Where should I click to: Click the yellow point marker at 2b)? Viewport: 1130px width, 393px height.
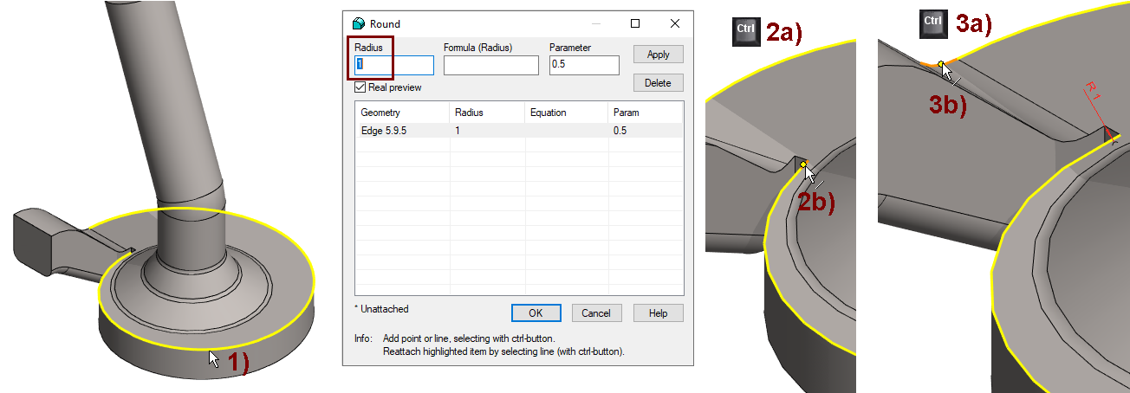803,164
